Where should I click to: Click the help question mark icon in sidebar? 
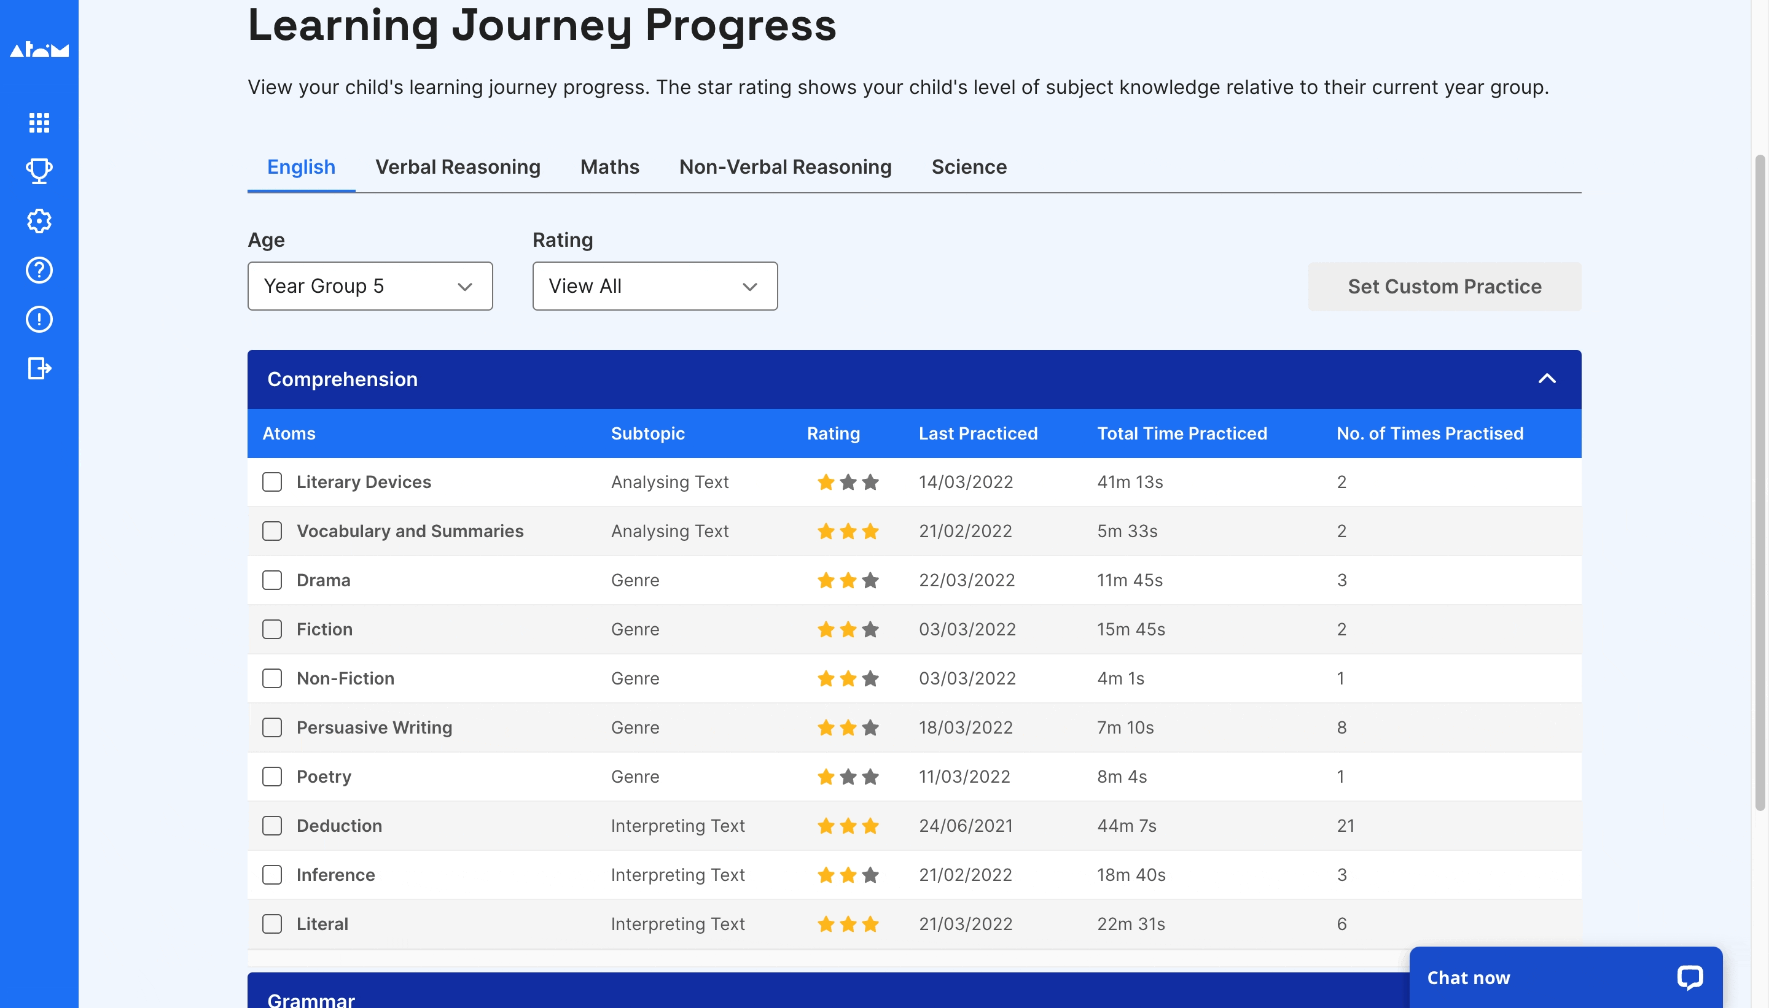click(x=39, y=268)
